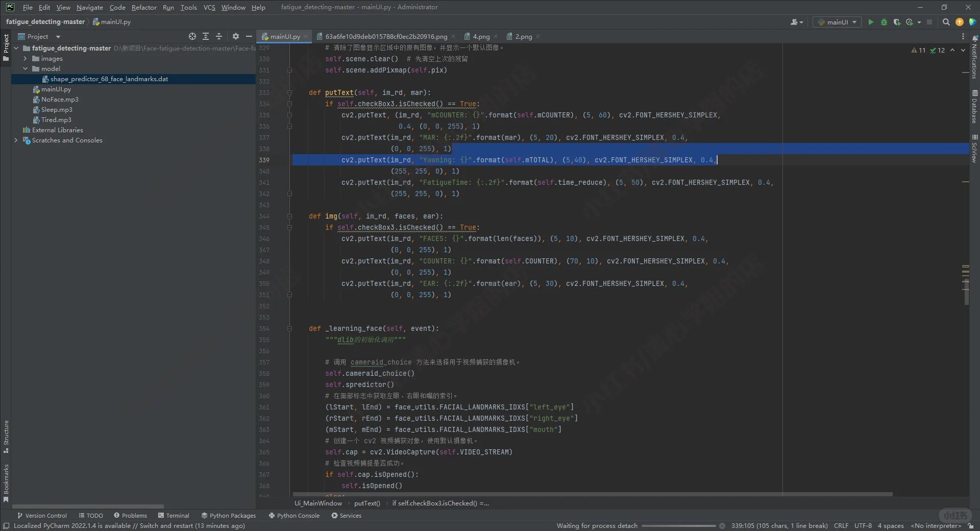
Task: Toggle the Project tool window stripe button
Action: coord(6,47)
